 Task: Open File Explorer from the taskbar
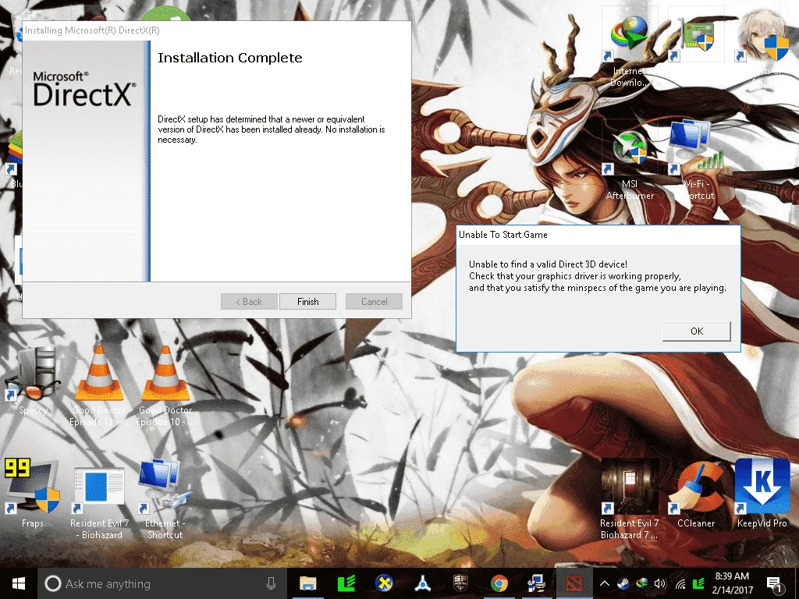point(307,583)
